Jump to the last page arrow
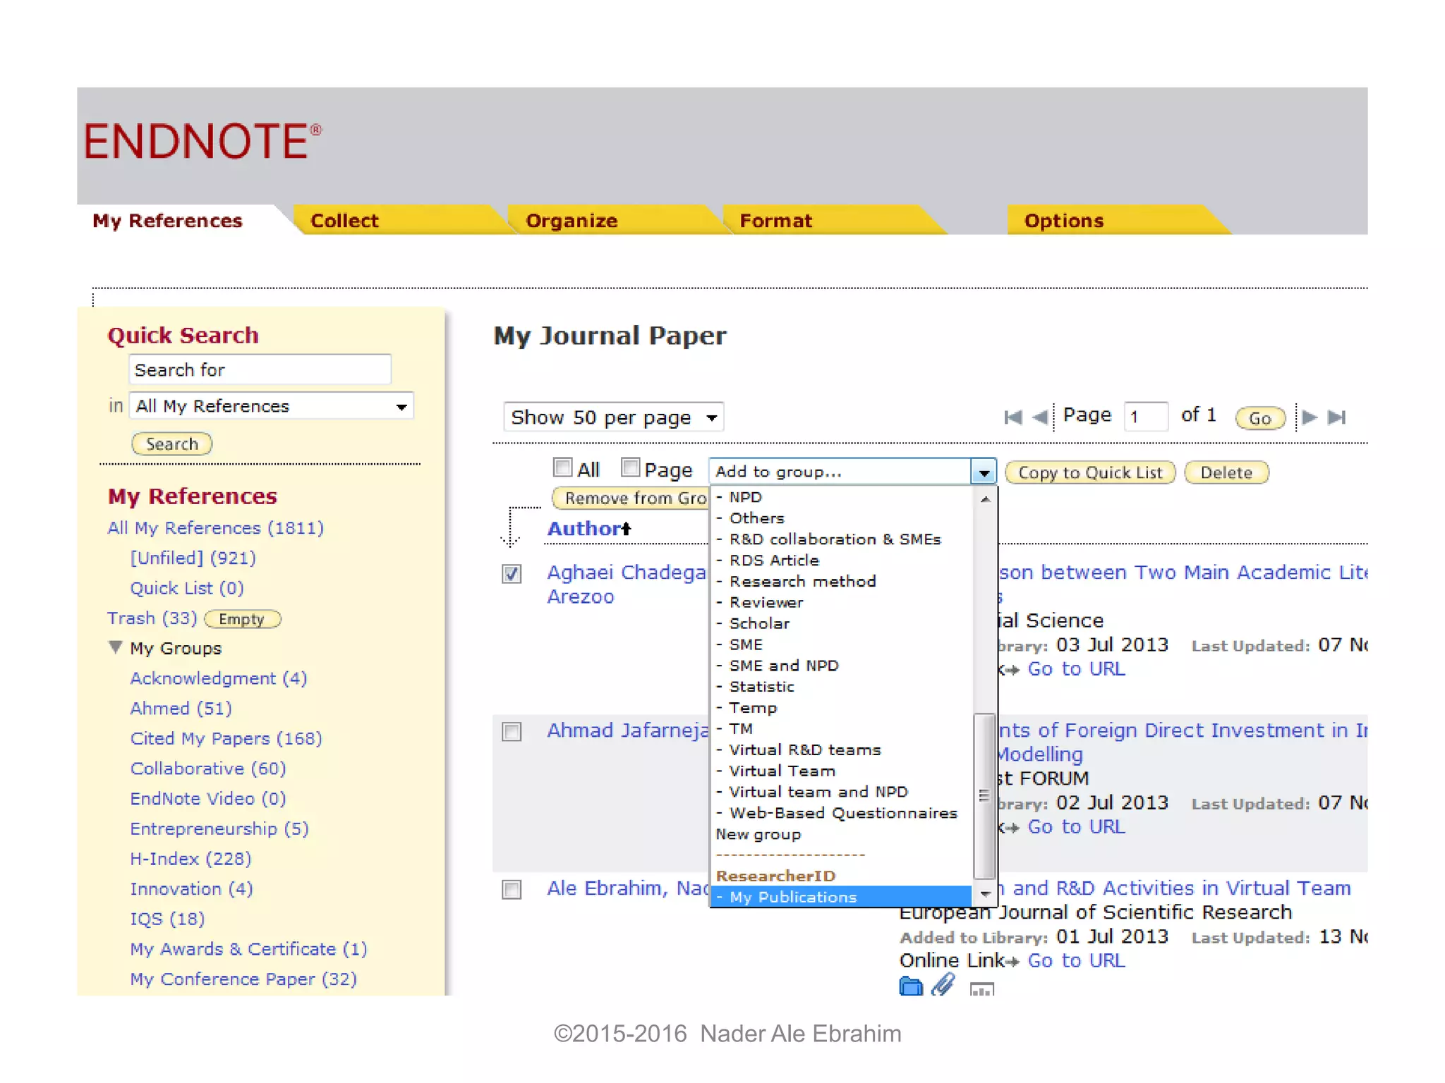The image size is (1445, 1083). (1336, 417)
